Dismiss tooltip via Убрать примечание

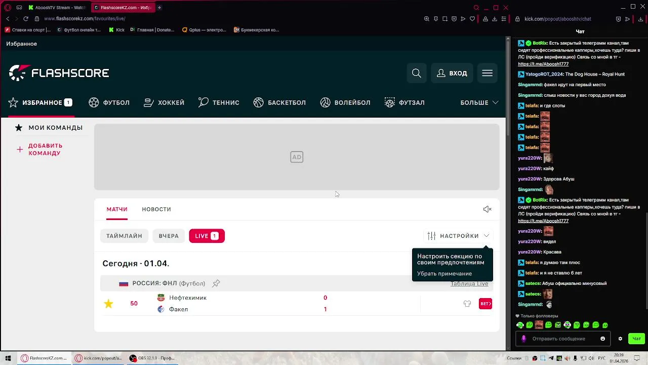444,274
